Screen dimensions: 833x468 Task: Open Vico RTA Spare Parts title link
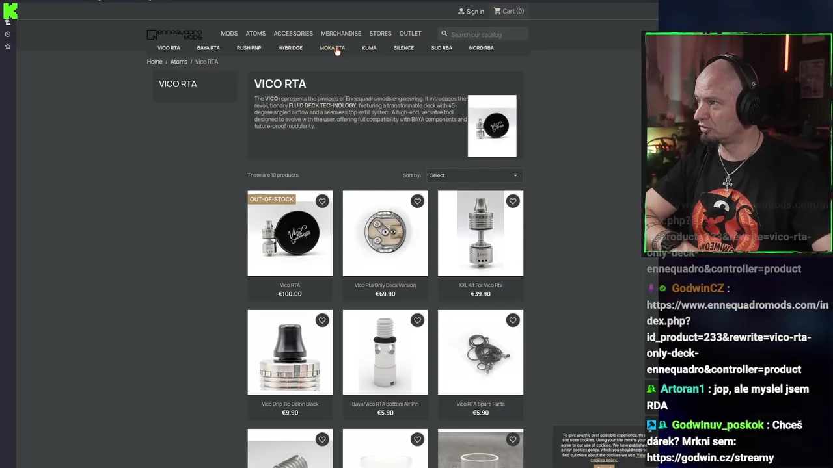[x=480, y=404]
